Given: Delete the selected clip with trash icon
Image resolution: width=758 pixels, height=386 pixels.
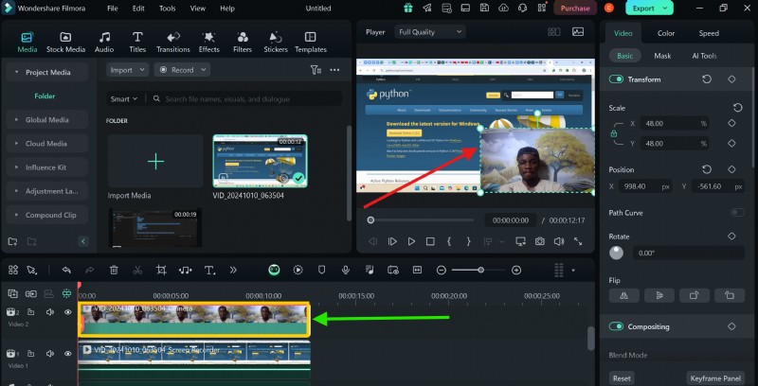Looking at the screenshot, I should point(114,270).
